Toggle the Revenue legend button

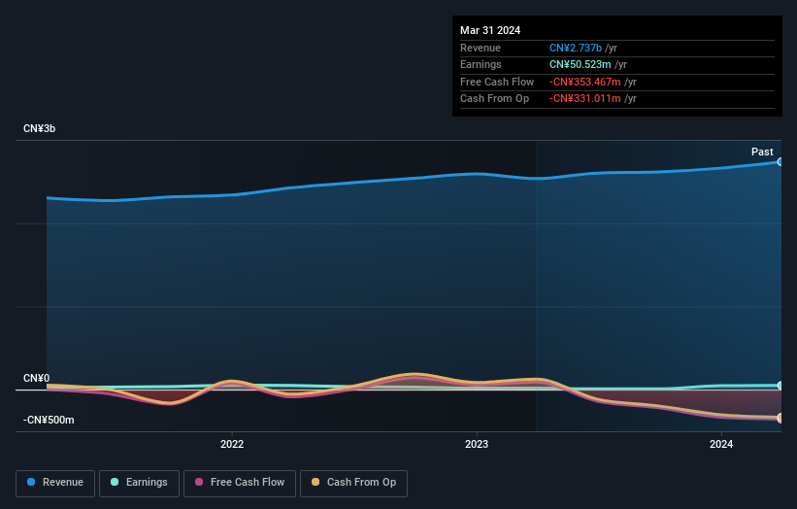click(x=55, y=483)
